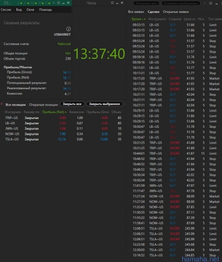Select the NOW-US position row
This screenshot has width=222, height=262.
[63, 134]
